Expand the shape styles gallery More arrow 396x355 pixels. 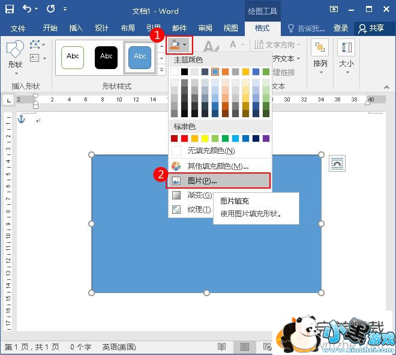click(161, 70)
